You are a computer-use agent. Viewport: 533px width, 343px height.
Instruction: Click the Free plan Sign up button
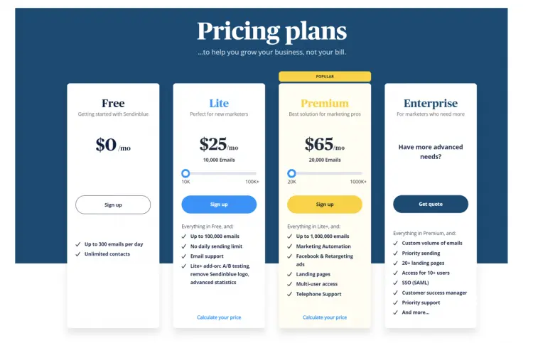click(x=113, y=205)
